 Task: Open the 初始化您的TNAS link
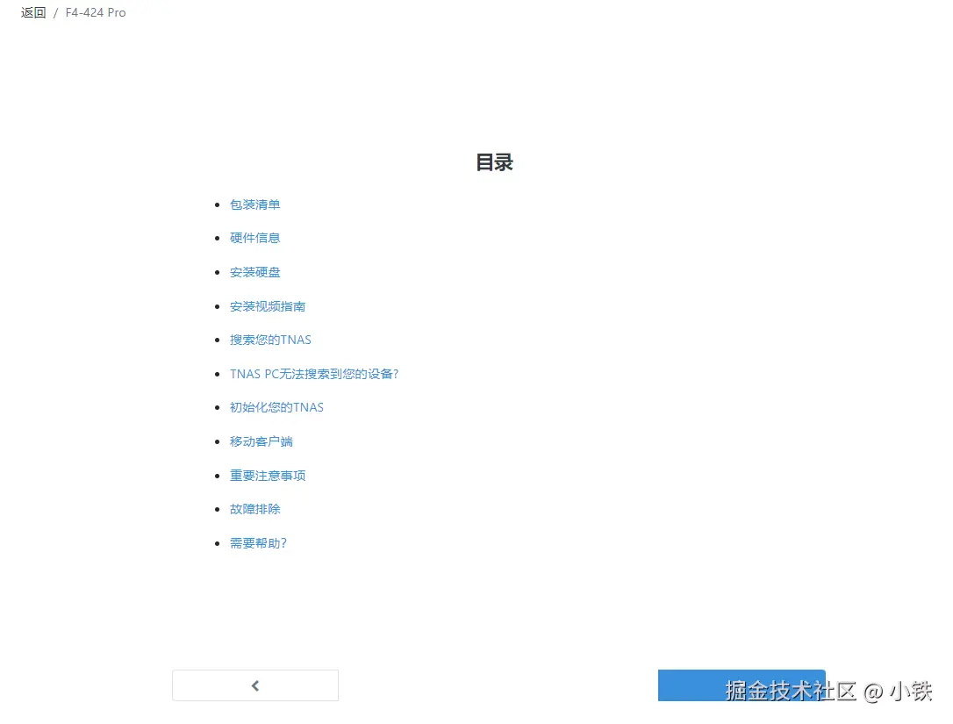tap(276, 407)
